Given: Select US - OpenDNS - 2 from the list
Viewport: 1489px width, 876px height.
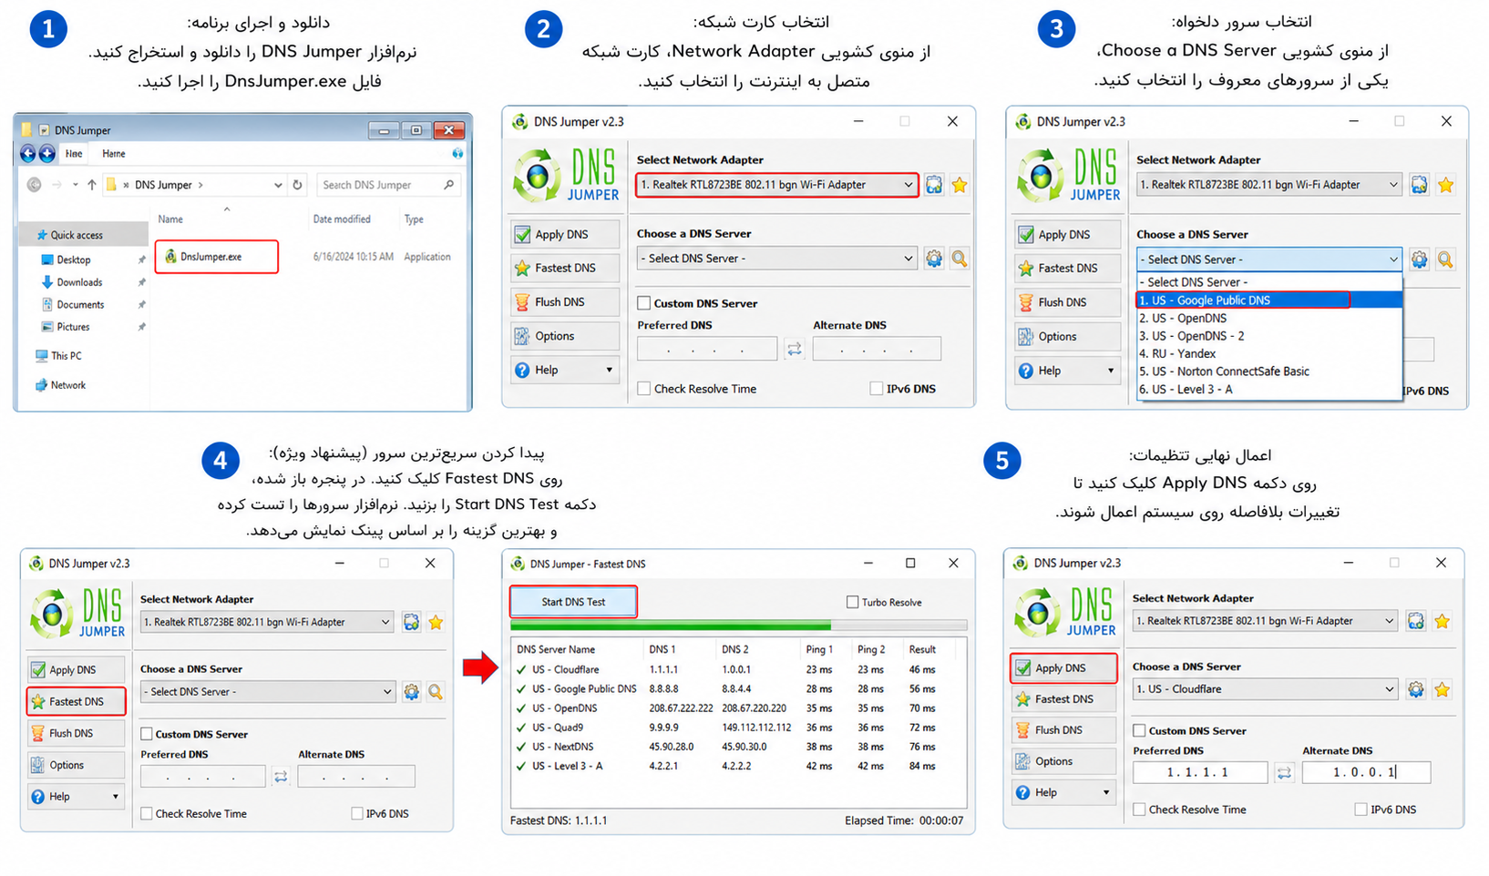Looking at the screenshot, I should 1268,336.
